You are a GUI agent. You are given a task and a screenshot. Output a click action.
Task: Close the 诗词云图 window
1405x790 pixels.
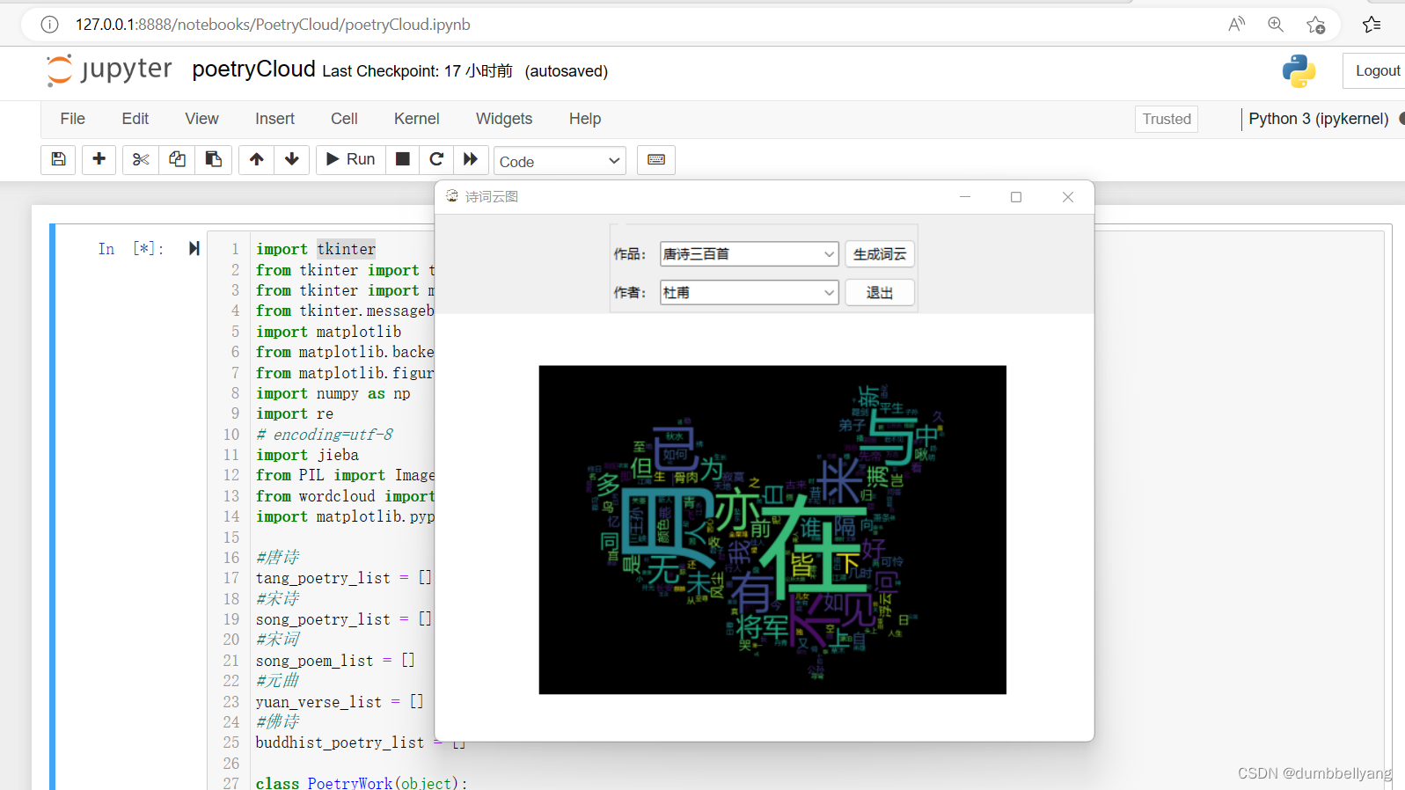[1068, 197]
